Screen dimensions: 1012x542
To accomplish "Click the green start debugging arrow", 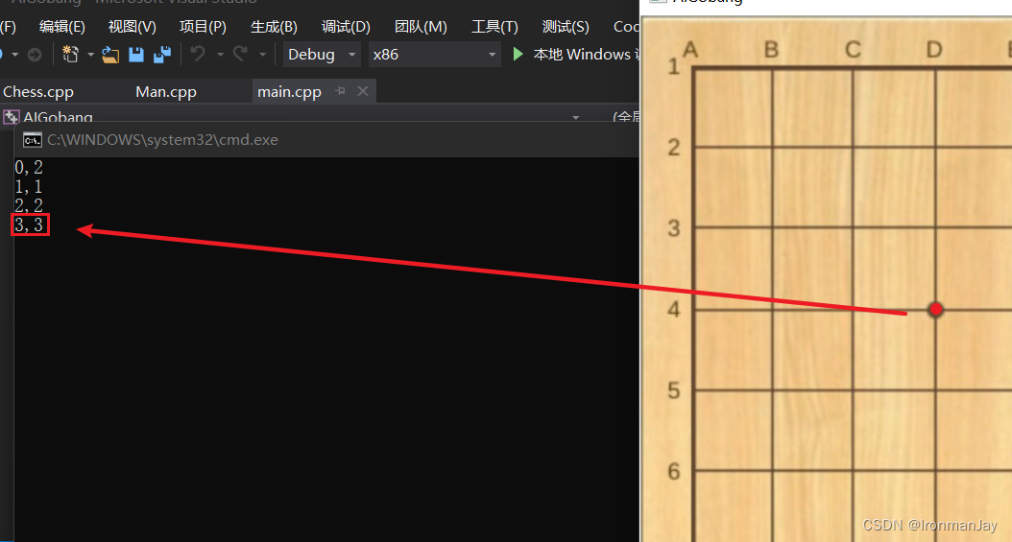I will tap(518, 54).
